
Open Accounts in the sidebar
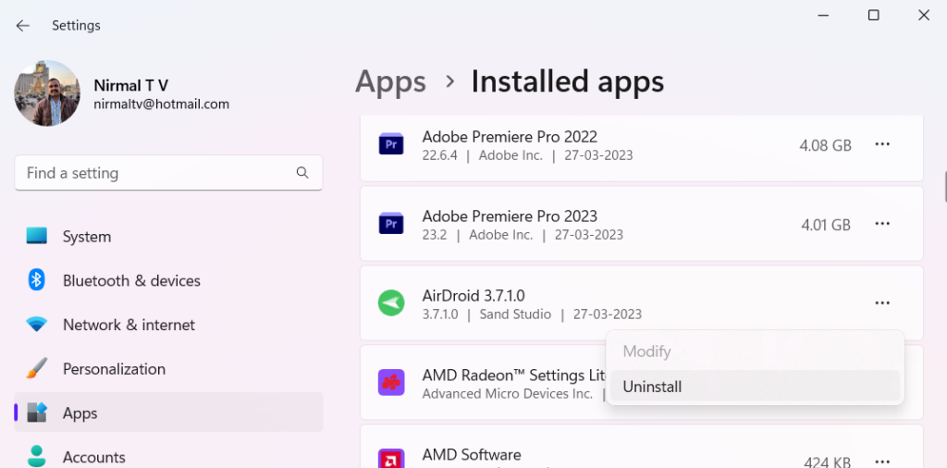point(94,457)
